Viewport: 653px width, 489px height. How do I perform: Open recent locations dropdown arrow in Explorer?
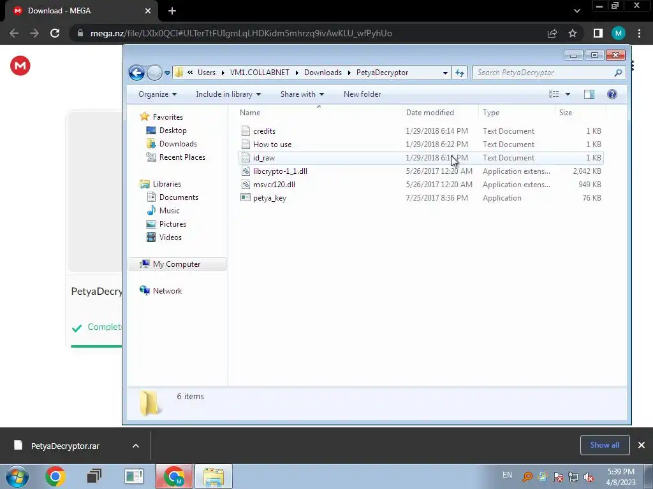click(x=168, y=73)
